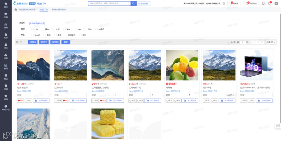Switch to 我的要货订单列表 tab

click(x=27, y=10)
